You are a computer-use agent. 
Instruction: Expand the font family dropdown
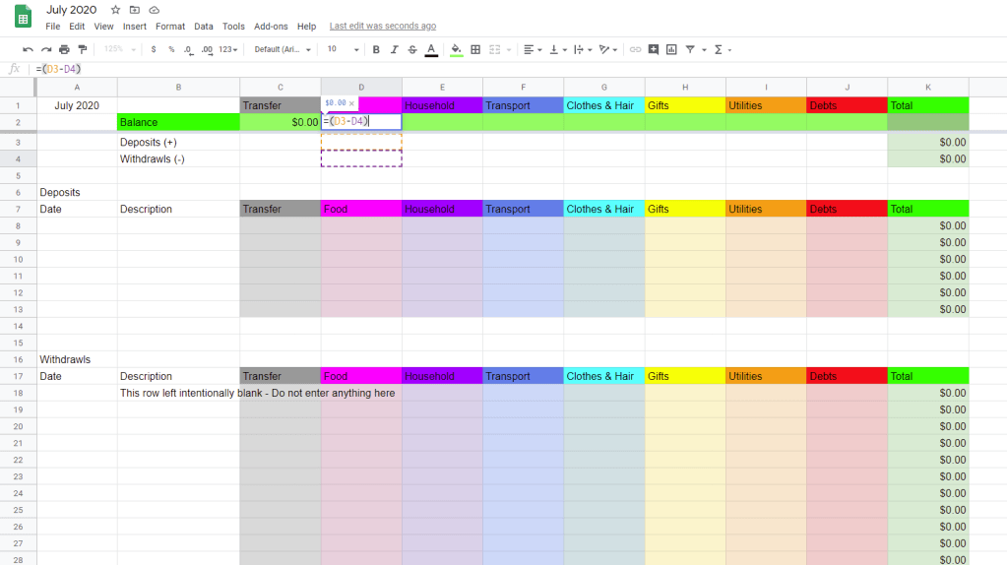coord(283,49)
